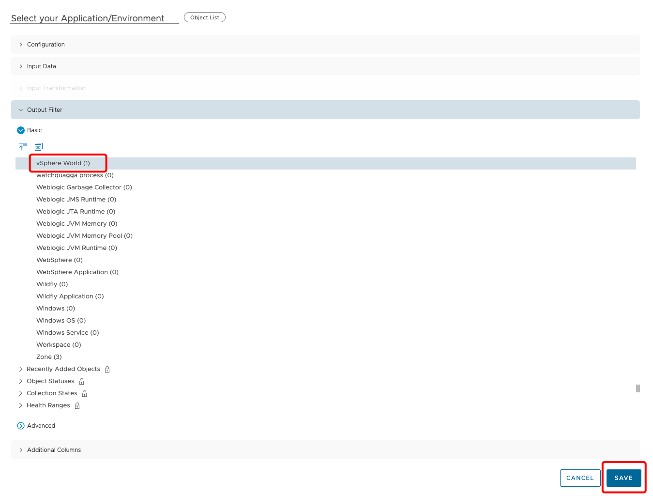The height and width of the screenshot is (496, 653).
Task: Collapse the Basic section using its blue chevron icon
Action: tap(20, 130)
